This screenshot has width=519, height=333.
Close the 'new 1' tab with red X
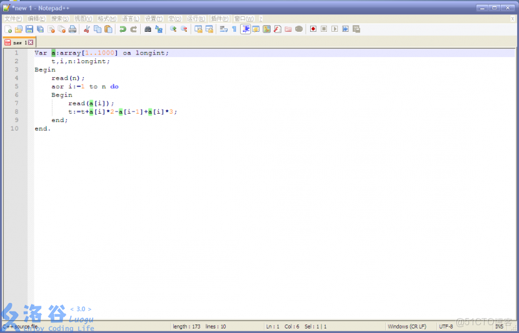[x=30, y=42]
